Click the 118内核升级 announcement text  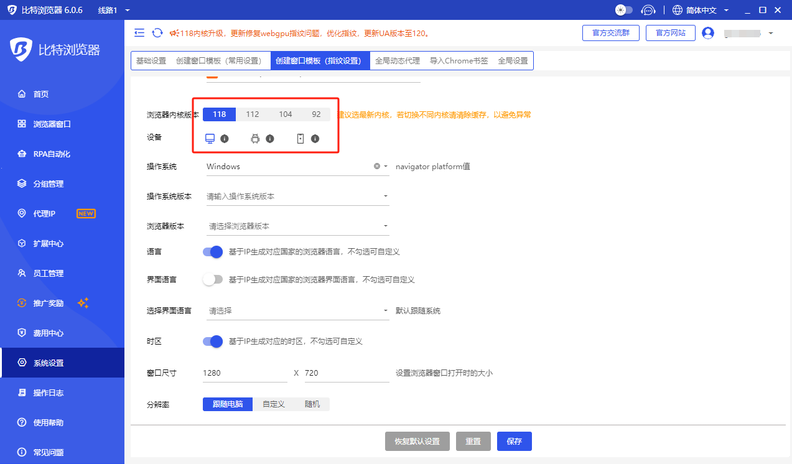[x=305, y=34]
